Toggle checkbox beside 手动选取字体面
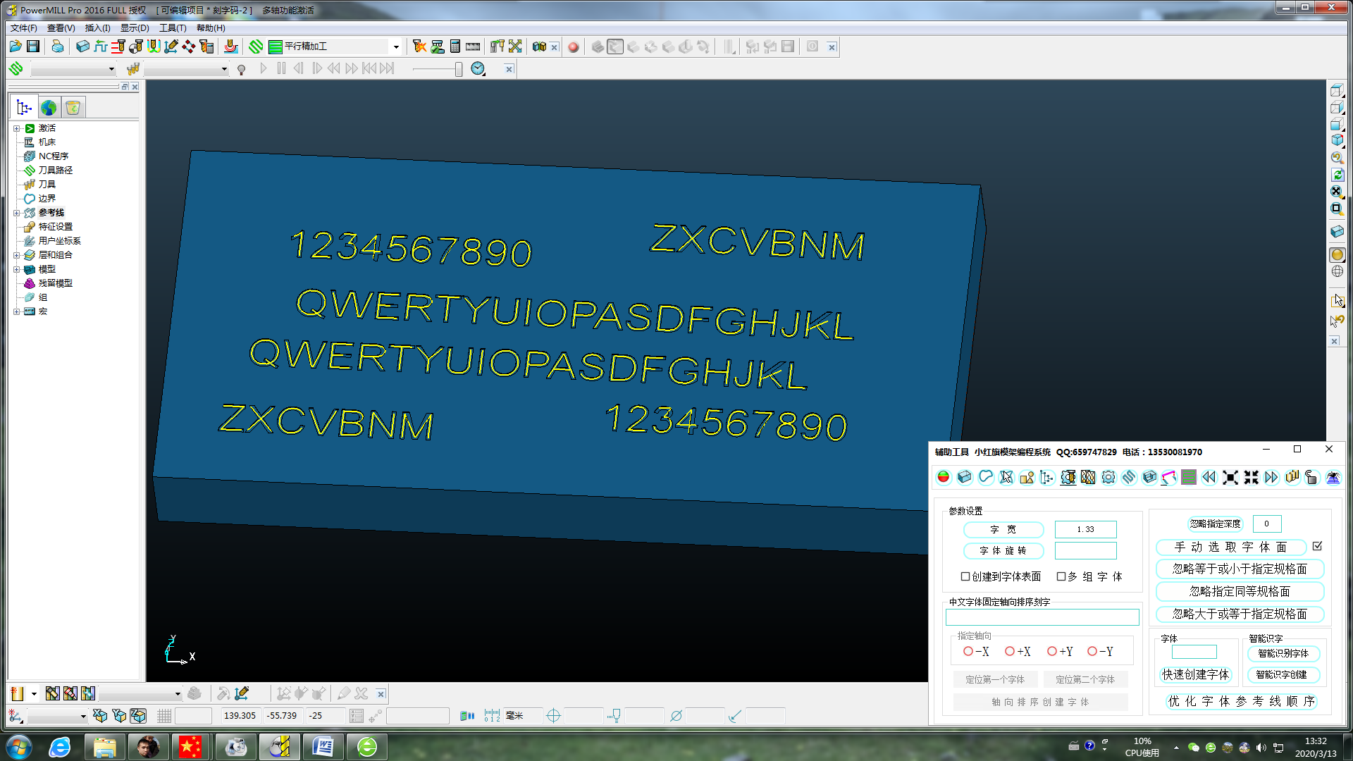Image resolution: width=1353 pixels, height=761 pixels. coord(1318,546)
